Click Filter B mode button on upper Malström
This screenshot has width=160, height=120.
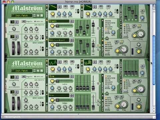pyautogui.click(x=107, y=53)
